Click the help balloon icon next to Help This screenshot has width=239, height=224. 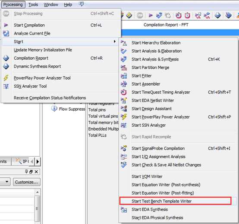tap(81, 4)
